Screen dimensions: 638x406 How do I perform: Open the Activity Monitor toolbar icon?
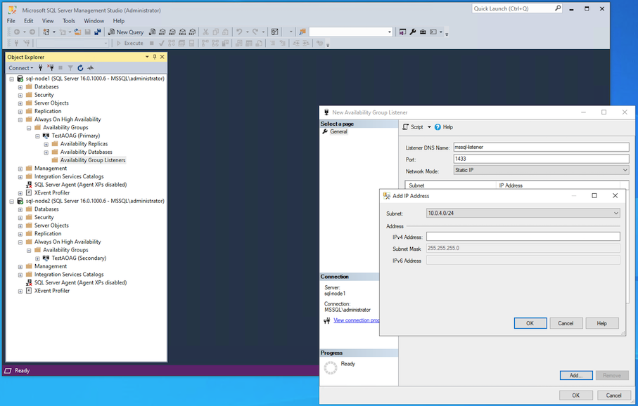(274, 32)
